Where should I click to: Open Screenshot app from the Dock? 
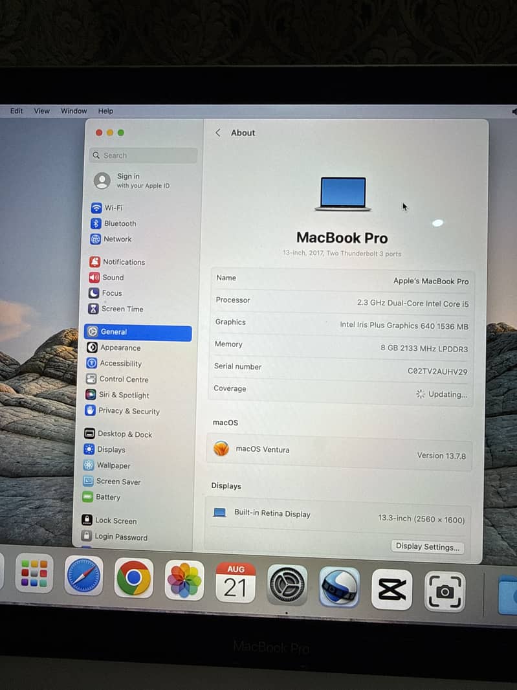pyautogui.click(x=445, y=592)
